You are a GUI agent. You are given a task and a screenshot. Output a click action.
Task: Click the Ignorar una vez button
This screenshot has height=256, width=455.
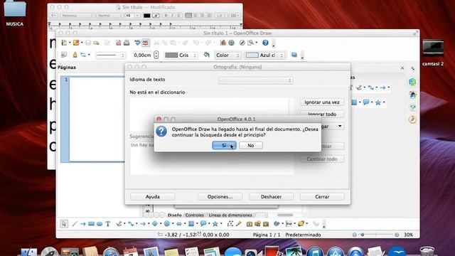tap(322, 102)
